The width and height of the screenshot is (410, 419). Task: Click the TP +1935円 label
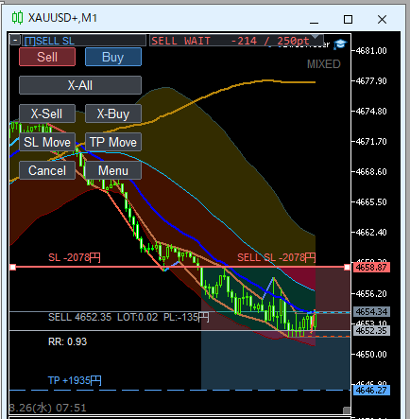(x=75, y=380)
